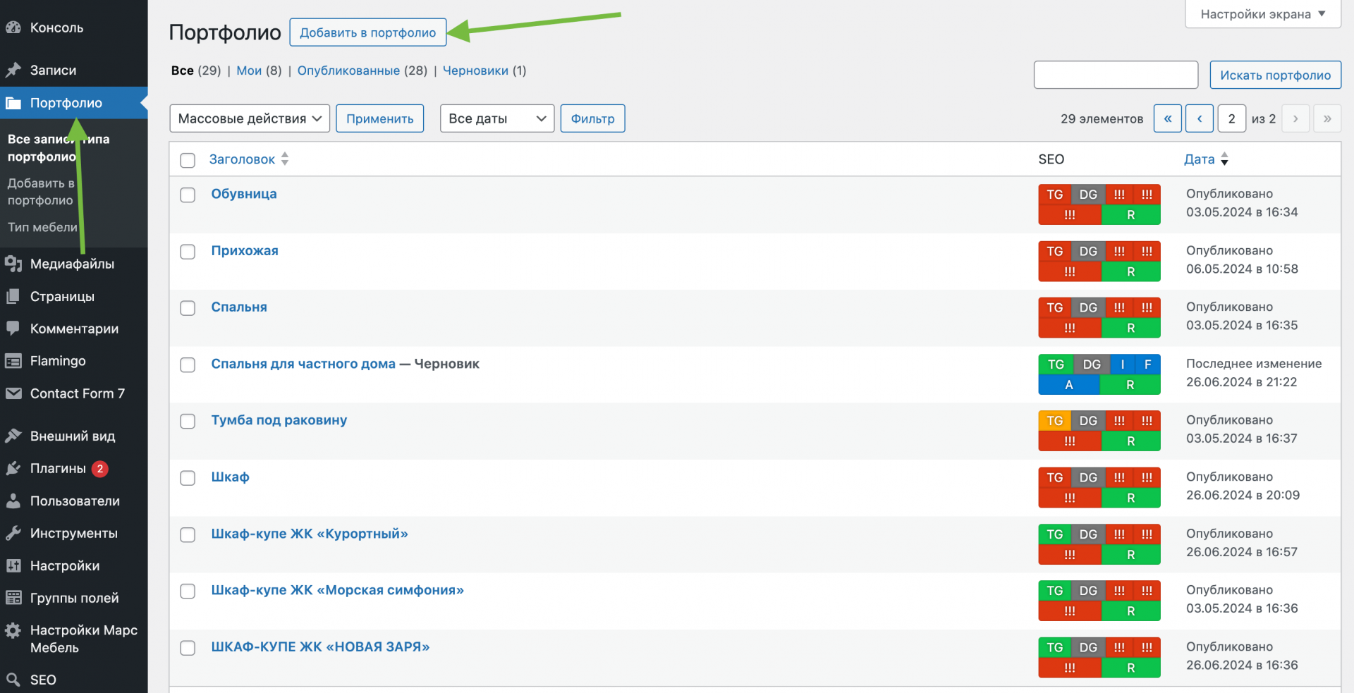Tick the Тумба под раковину checkbox

(188, 421)
